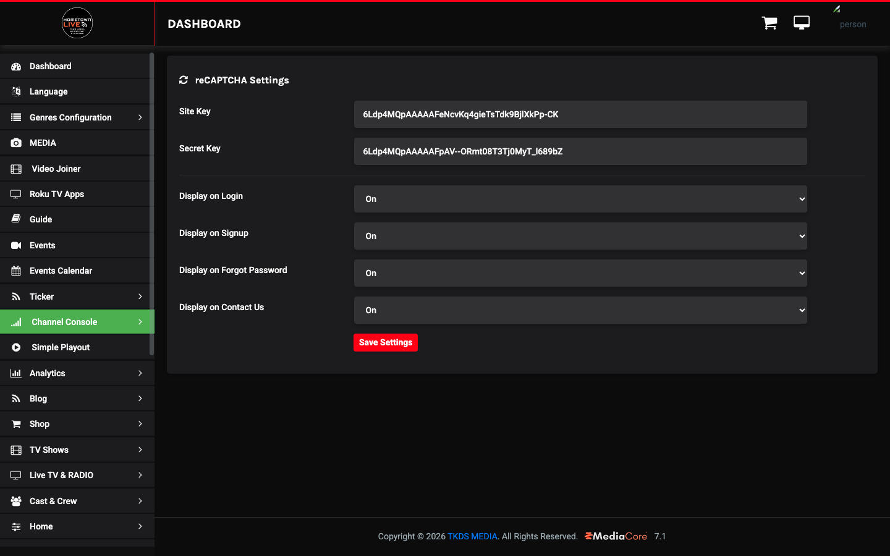Click the Channel Console signal icon
890x556 pixels.
[x=16, y=322]
